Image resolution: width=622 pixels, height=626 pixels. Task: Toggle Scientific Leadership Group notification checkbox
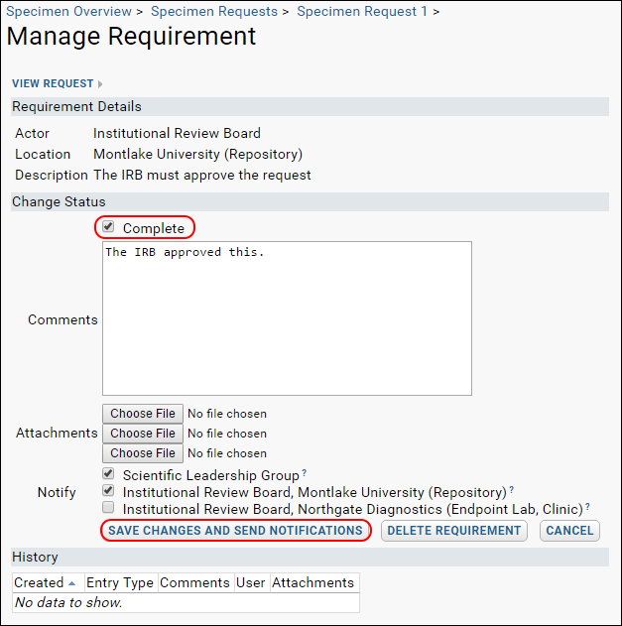tap(108, 473)
